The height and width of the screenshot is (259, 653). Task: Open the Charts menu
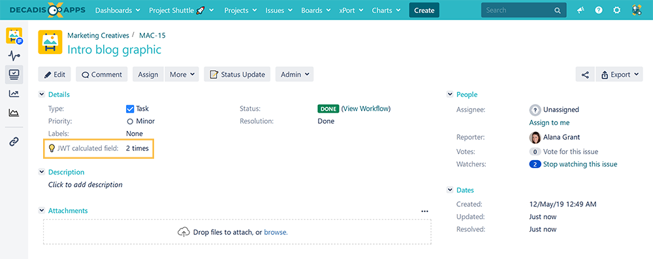point(386,10)
